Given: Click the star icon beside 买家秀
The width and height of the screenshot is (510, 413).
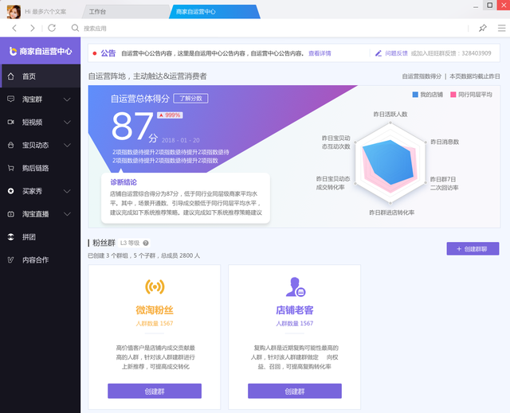Looking at the screenshot, I should click(x=10, y=191).
